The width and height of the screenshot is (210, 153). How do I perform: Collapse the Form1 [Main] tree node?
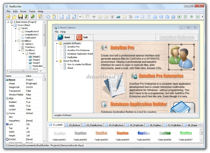tap(12, 25)
